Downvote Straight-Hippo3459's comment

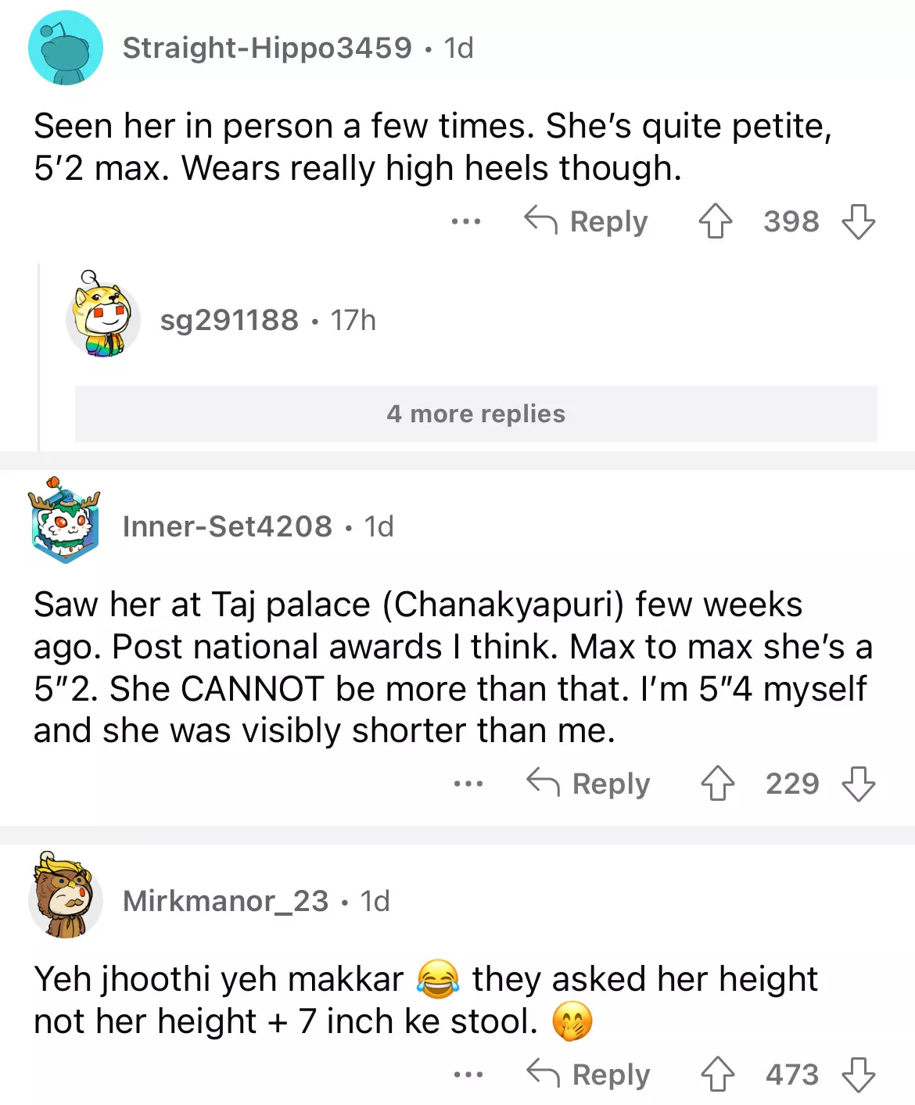(858, 221)
